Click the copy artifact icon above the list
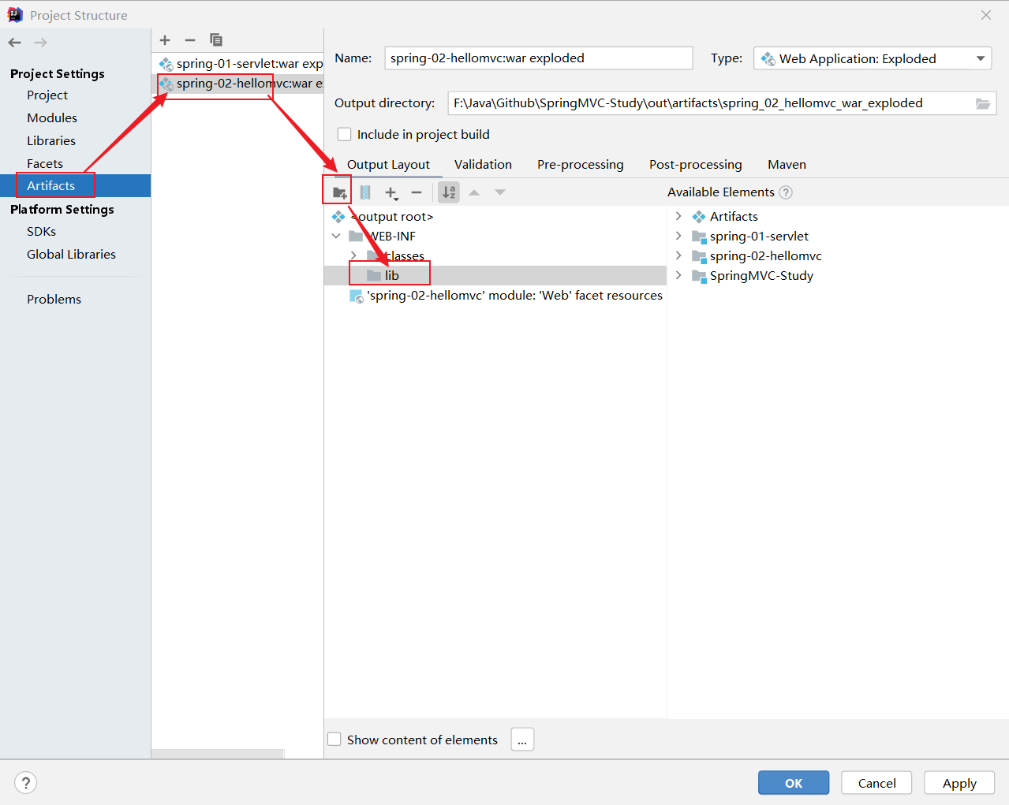This screenshot has width=1009, height=805. [215, 40]
